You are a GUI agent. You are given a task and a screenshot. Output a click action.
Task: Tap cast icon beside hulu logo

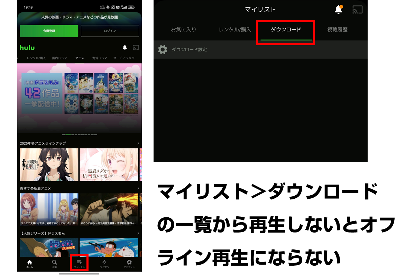tap(136, 47)
